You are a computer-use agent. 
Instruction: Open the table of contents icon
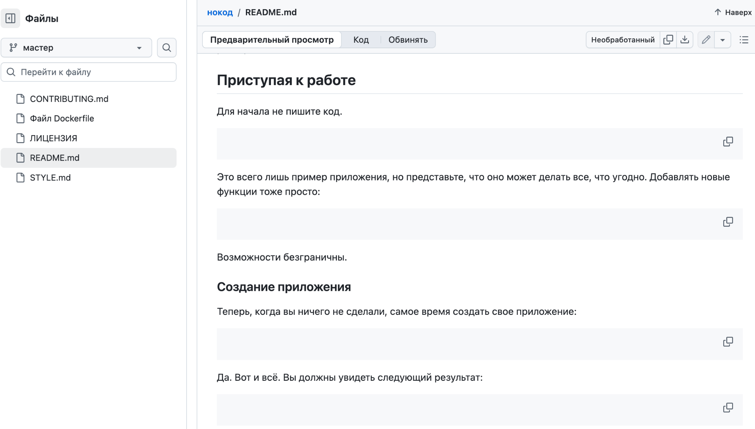pos(745,40)
